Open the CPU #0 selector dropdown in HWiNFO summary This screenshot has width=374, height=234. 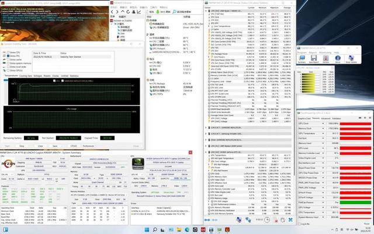click(13, 174)
